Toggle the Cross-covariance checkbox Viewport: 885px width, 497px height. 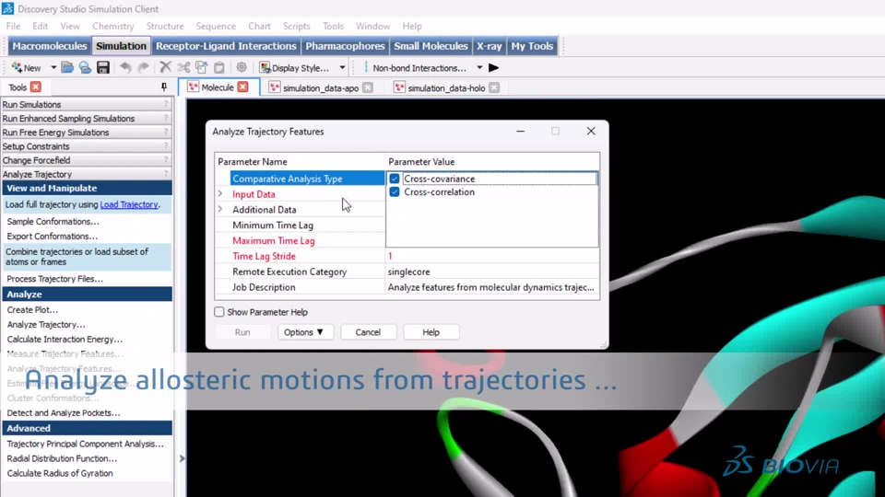(394, 179)
